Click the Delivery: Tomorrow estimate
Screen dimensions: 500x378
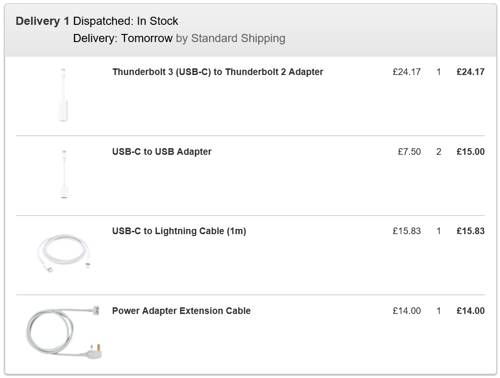(x=122, y=38)
